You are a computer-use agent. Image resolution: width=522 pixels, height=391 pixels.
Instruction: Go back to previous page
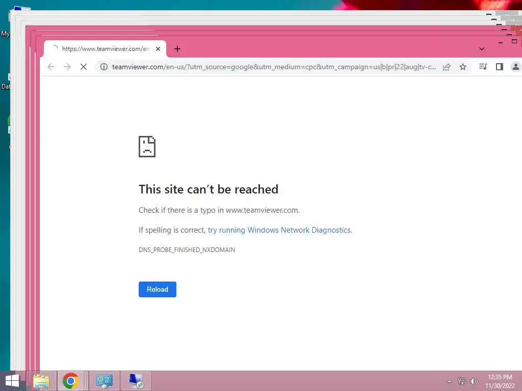click(x=51, y=67)
